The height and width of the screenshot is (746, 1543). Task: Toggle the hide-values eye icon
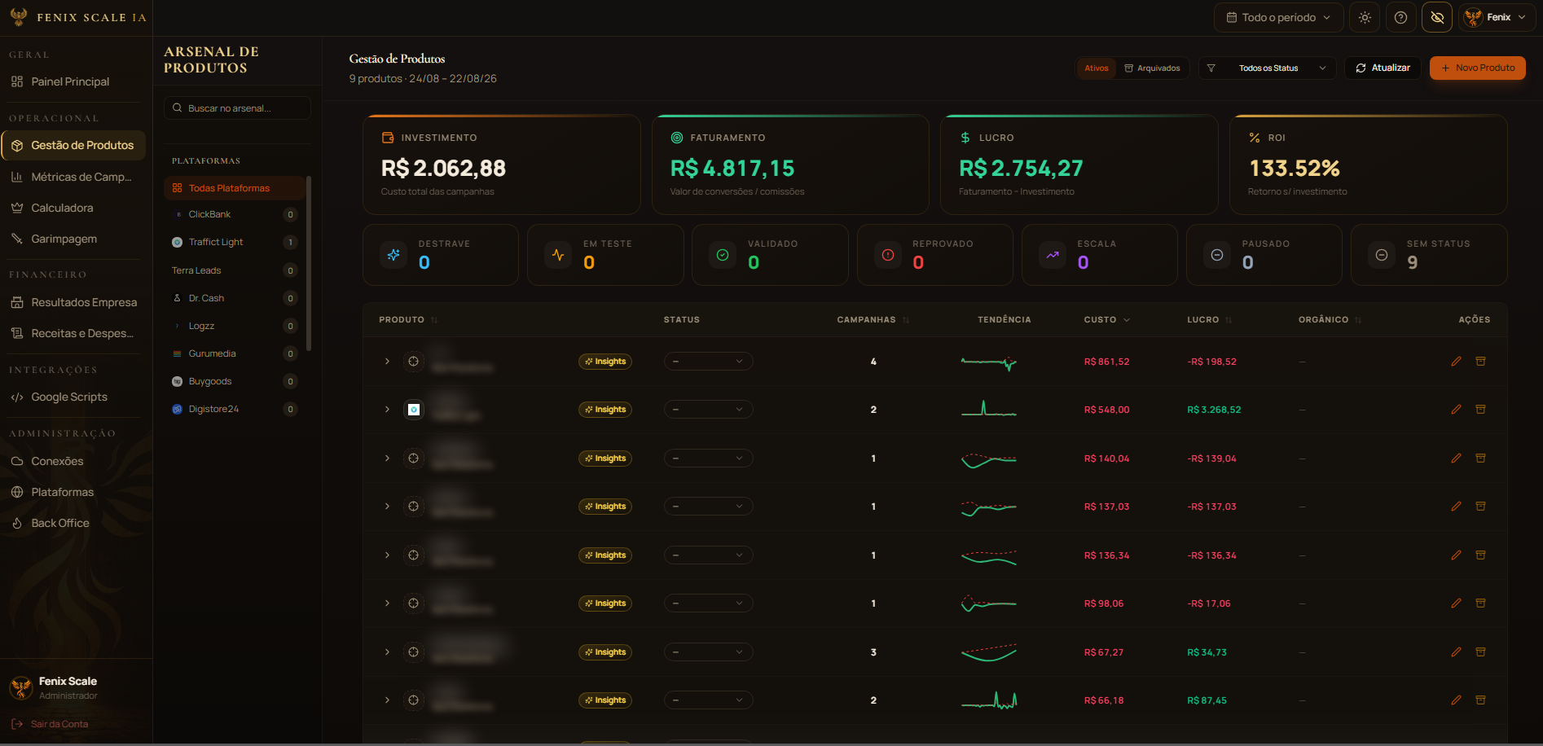[1437, 17]
